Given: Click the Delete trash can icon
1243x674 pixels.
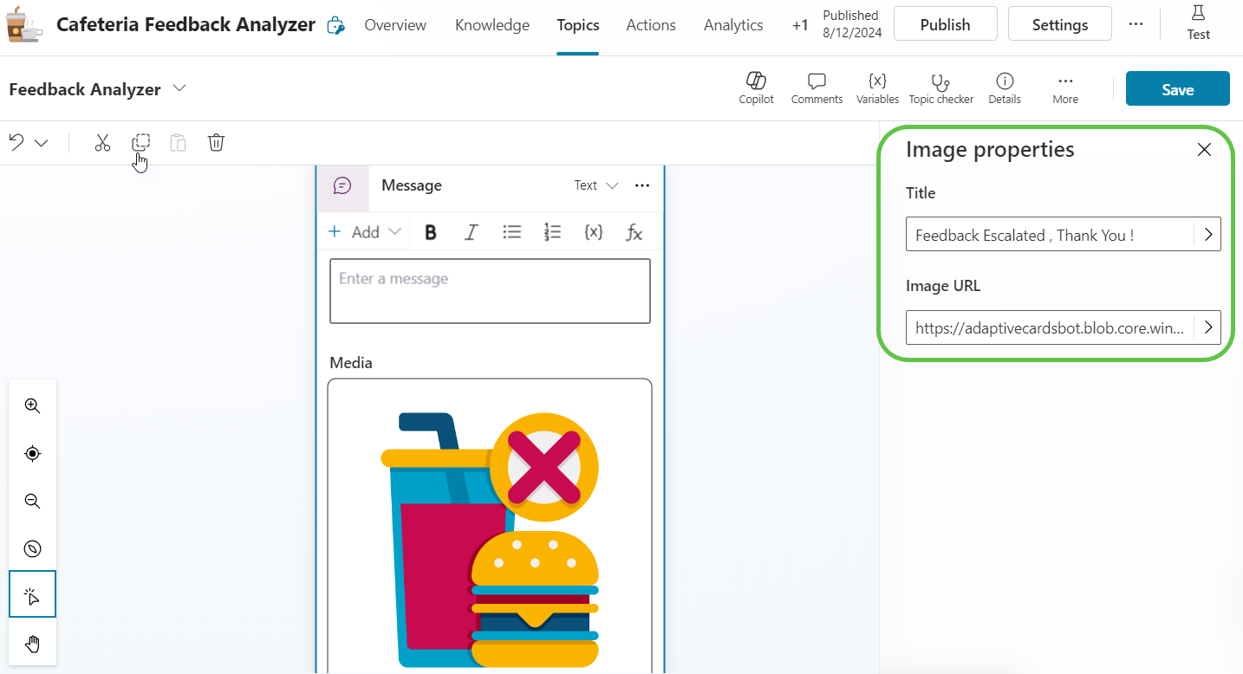Looking at the screenshot, I should point(217,143).
